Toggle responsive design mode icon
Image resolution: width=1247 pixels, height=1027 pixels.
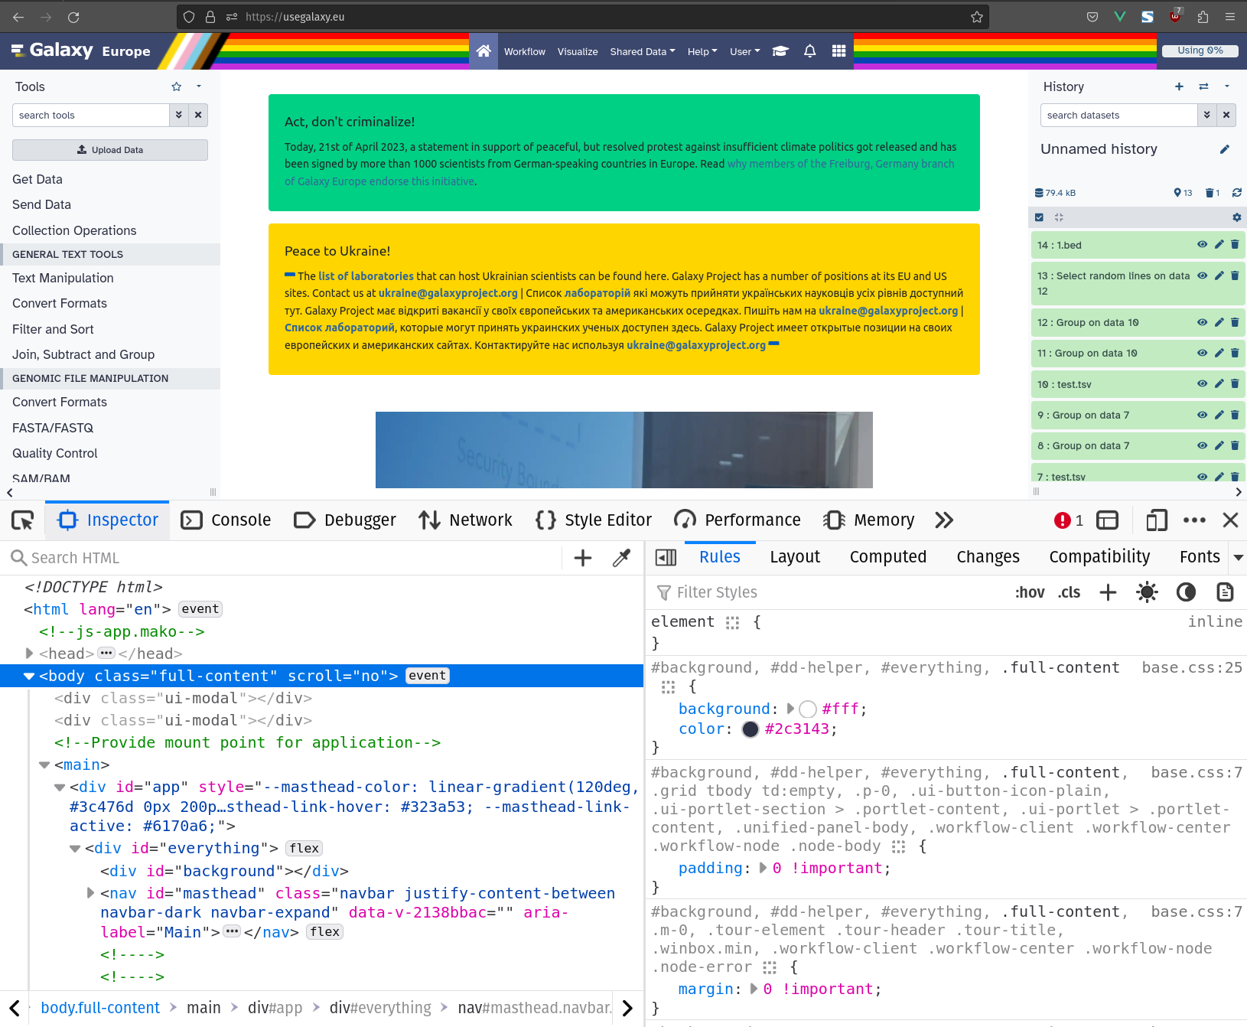pos(1157,520)
